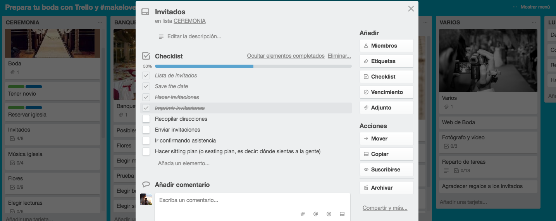556x221 pixels.
Task: Open the CEREMONIA list options menu
Action: point(100,22)
